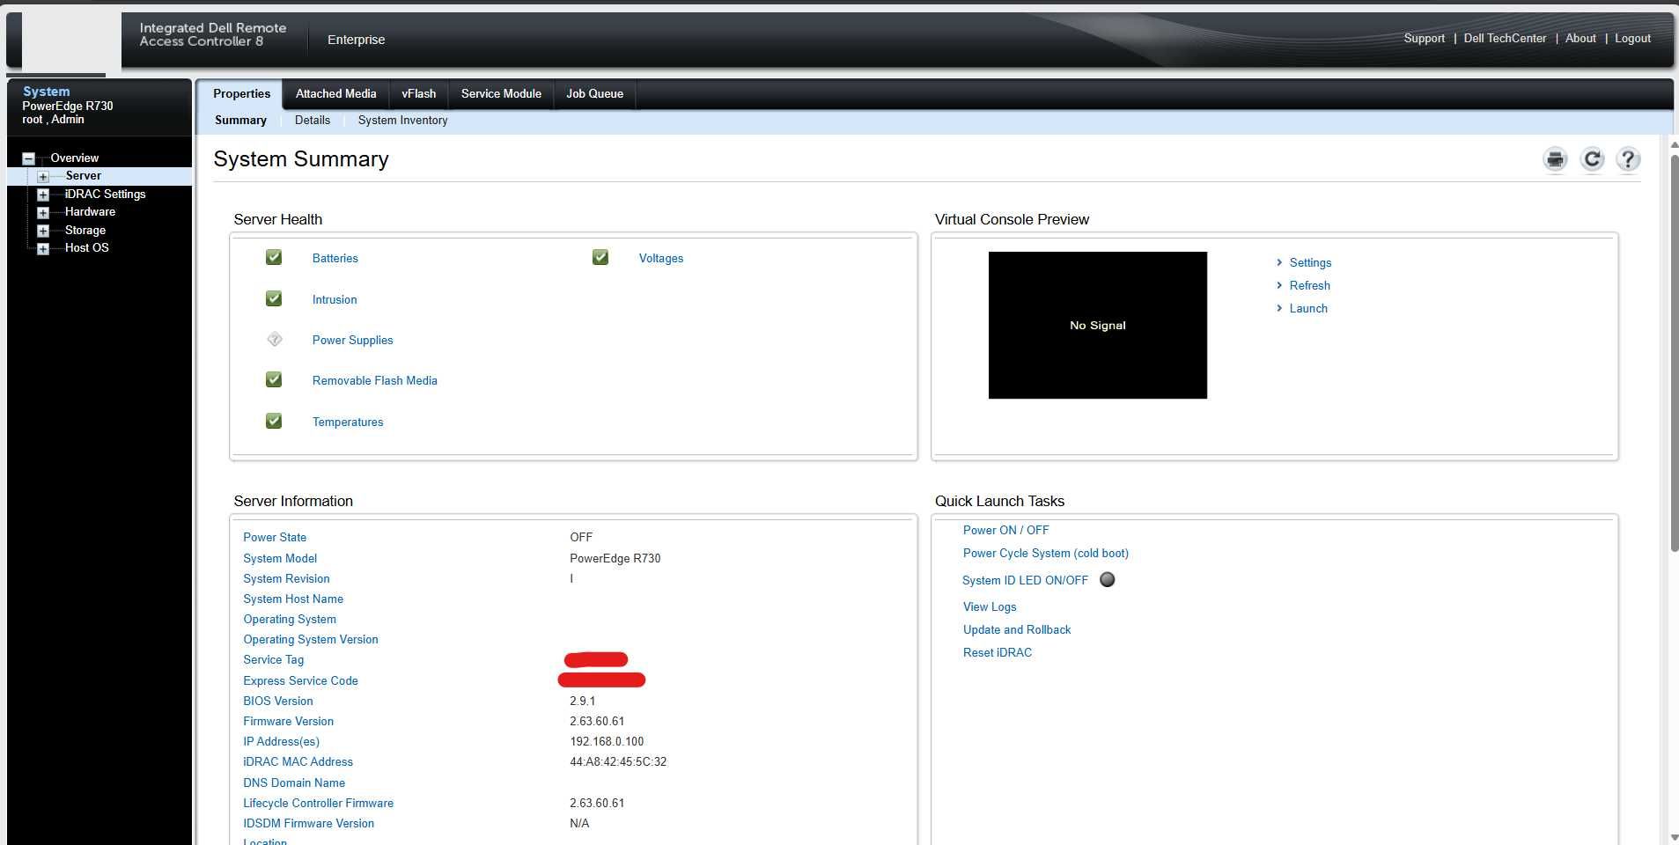
Task: Open the Dell TechCenter link
Action: (1505, 39)
